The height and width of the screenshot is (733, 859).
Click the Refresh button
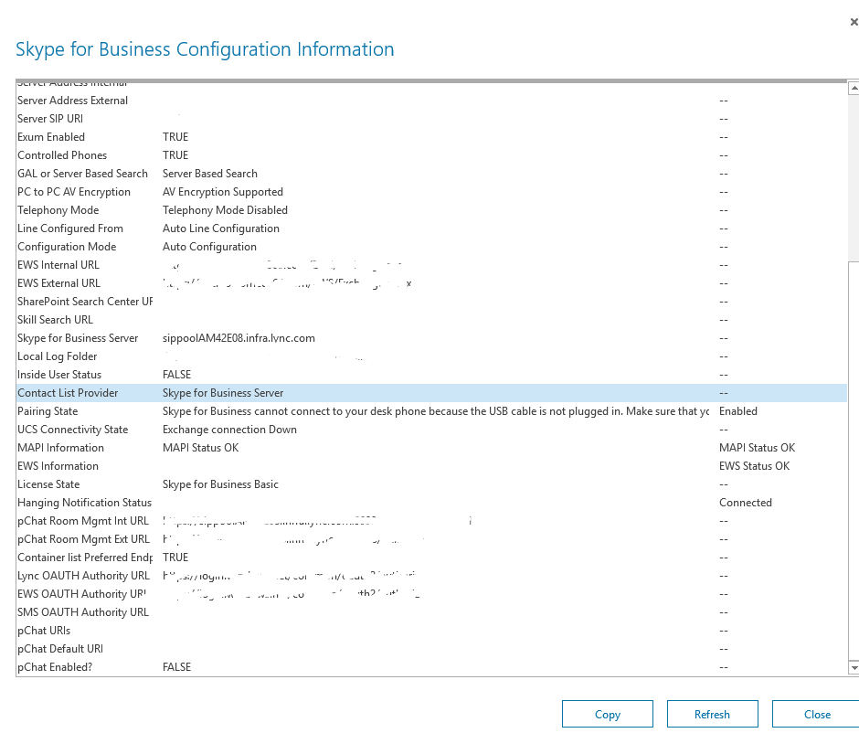click(x=712, y=715)
